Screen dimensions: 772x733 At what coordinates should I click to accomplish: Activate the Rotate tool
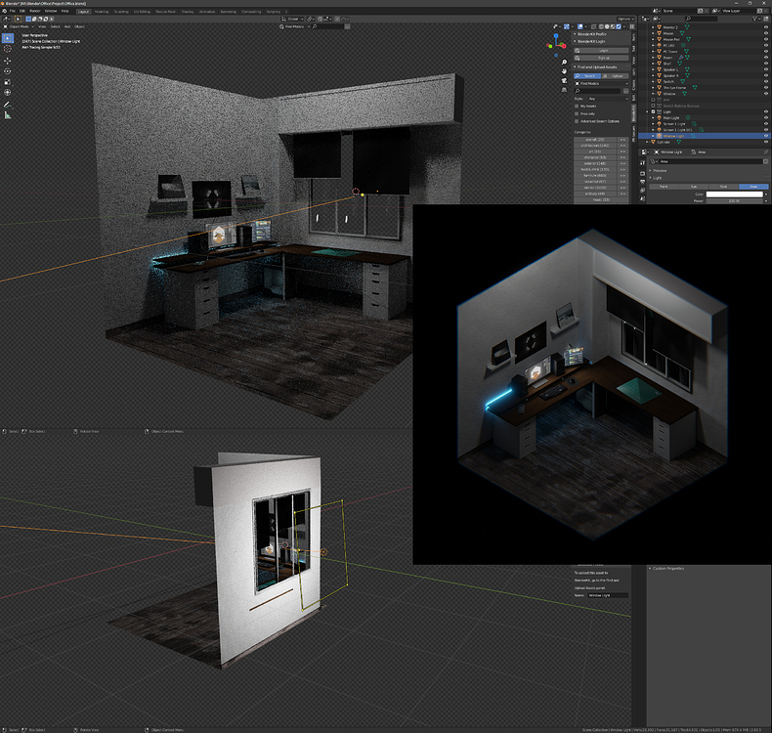tap(8, 71)
